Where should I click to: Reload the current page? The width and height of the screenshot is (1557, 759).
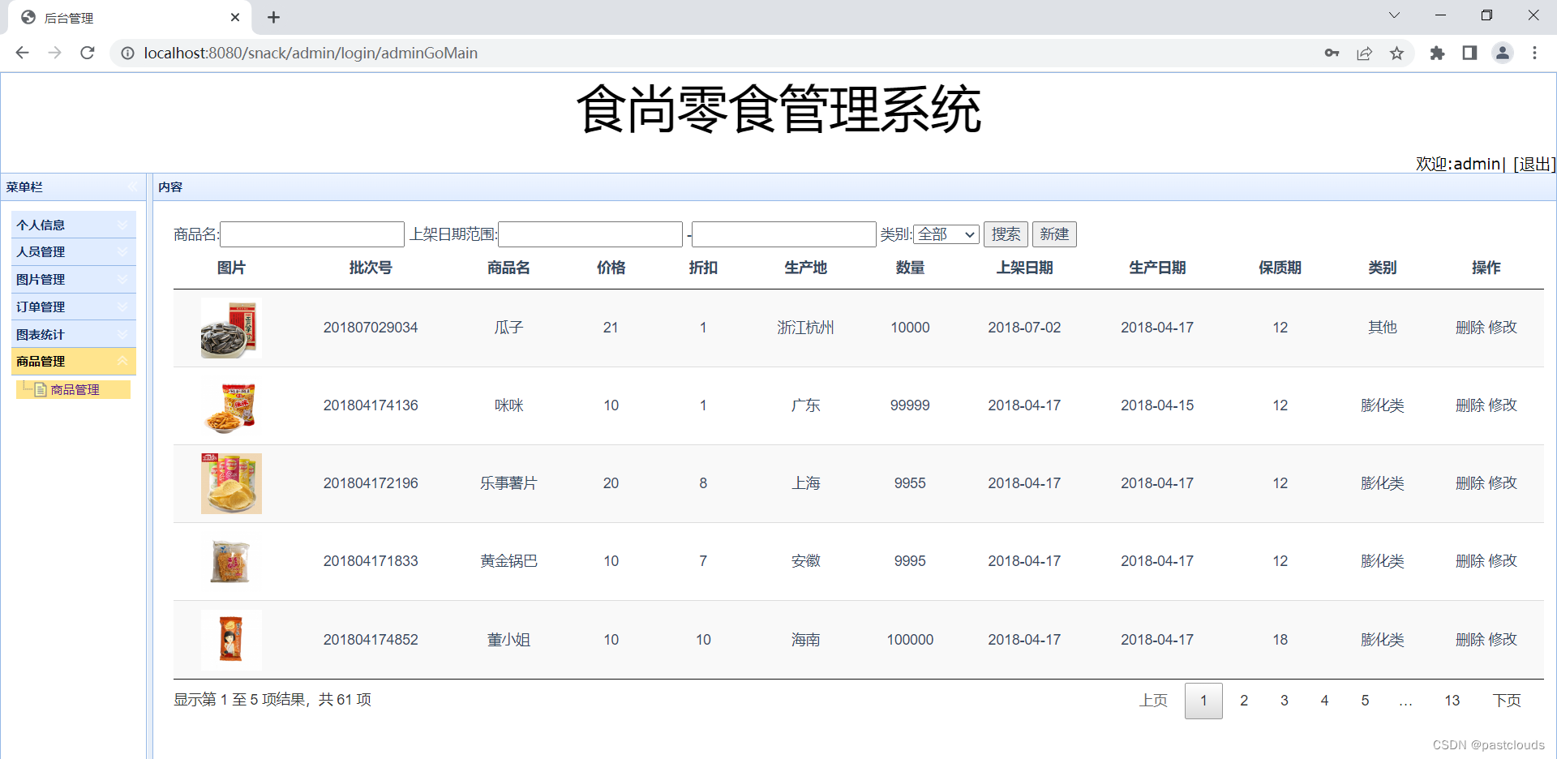(88, 53)
